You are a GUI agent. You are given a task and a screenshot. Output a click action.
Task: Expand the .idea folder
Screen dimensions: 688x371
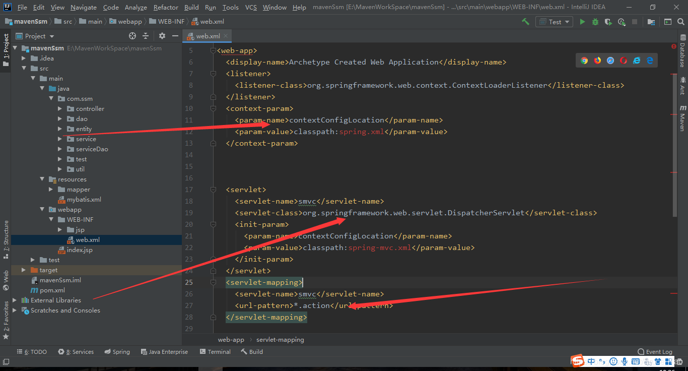(x=24, y=58)
